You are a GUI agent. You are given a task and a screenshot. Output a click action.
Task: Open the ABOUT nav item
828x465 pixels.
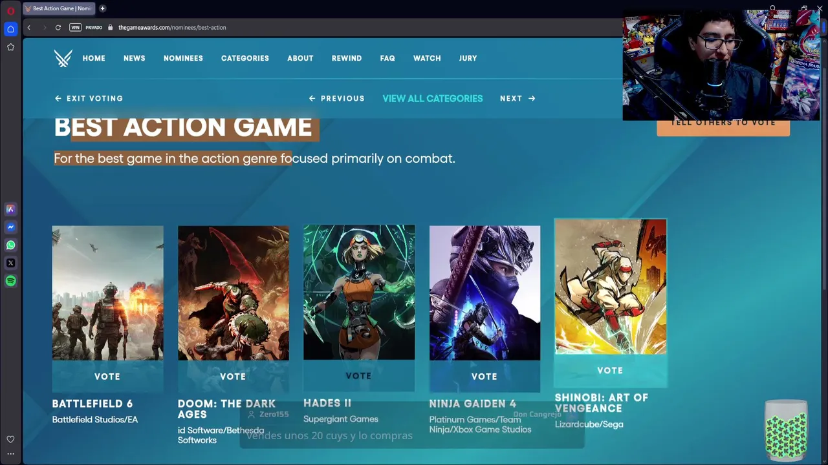[x=300, y=58]
